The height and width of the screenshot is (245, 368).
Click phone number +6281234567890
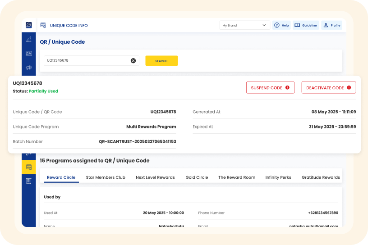[x=323, y=213]
